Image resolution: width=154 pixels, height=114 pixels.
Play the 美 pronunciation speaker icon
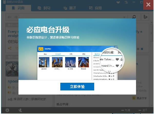9,87
